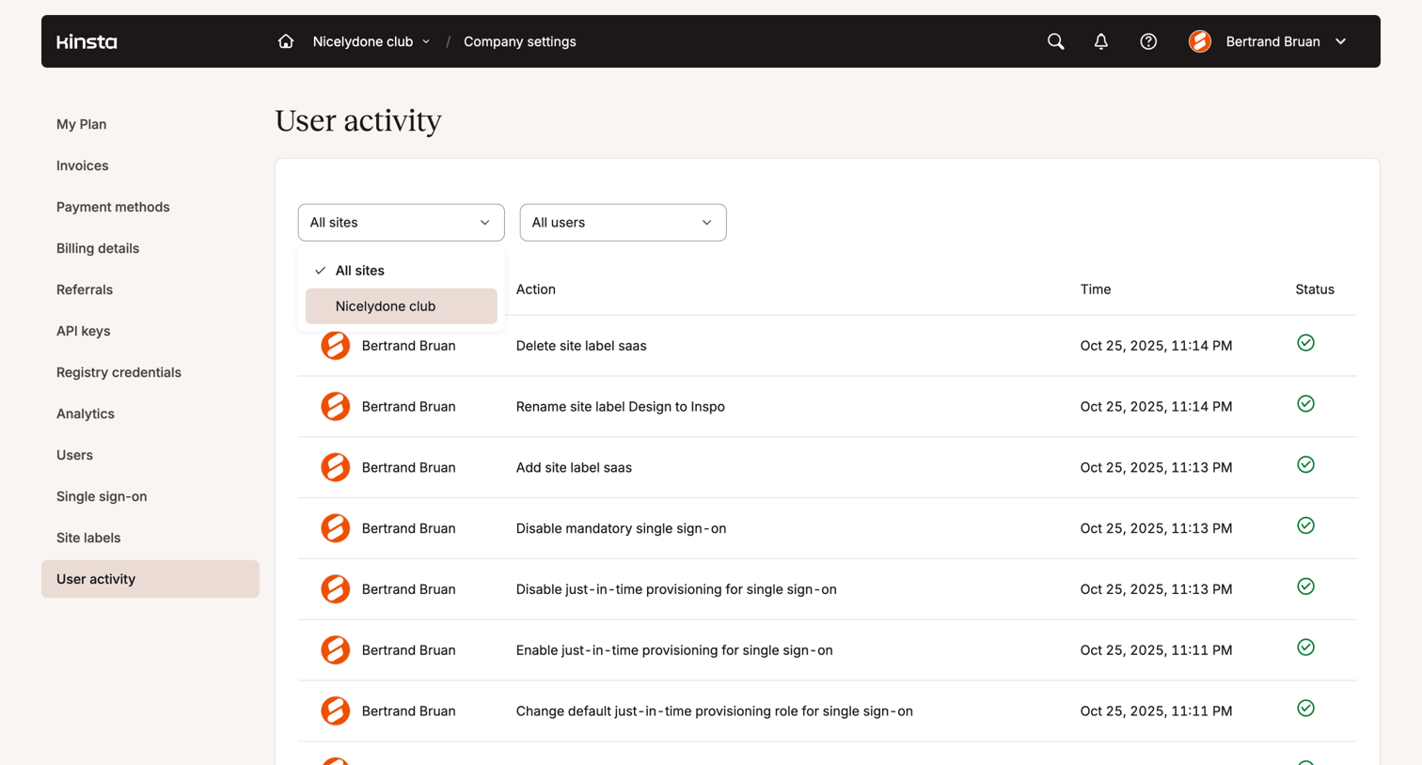Open the All users filter dropdown
This screenshot has width=1422, height=765.
[624, 223]
